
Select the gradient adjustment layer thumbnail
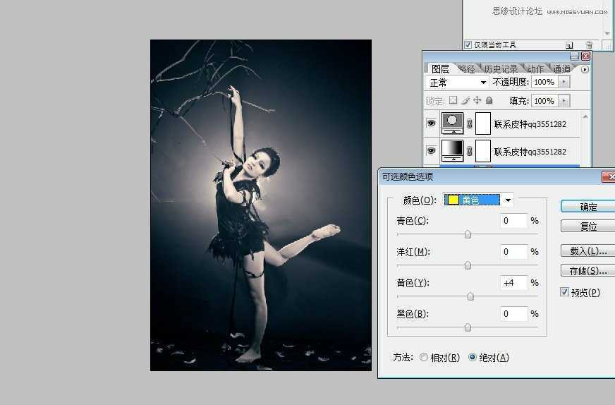[x=452, y=151]
